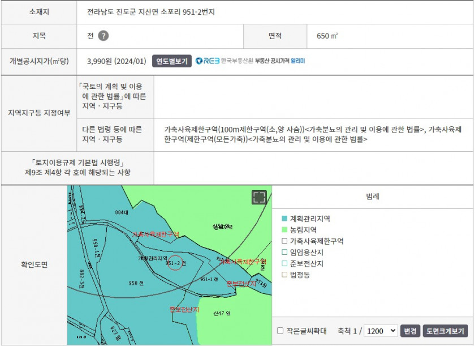Viewport: 475px width, 346px height.
Task: Click the 계획관리지역 teal legend square
Action: 285,219
